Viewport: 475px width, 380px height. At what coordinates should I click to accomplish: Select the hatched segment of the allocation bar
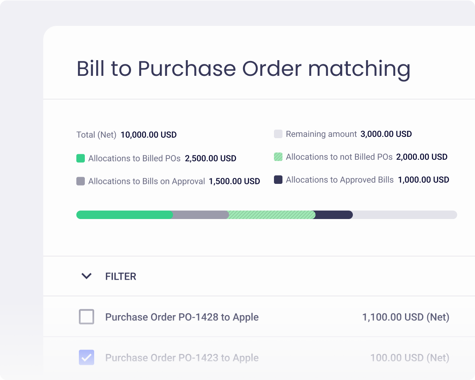[271, 215]
